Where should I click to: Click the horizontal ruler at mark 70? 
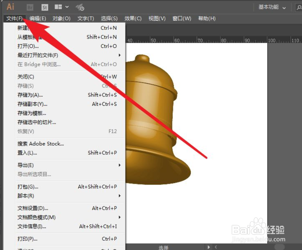(200, 41)
